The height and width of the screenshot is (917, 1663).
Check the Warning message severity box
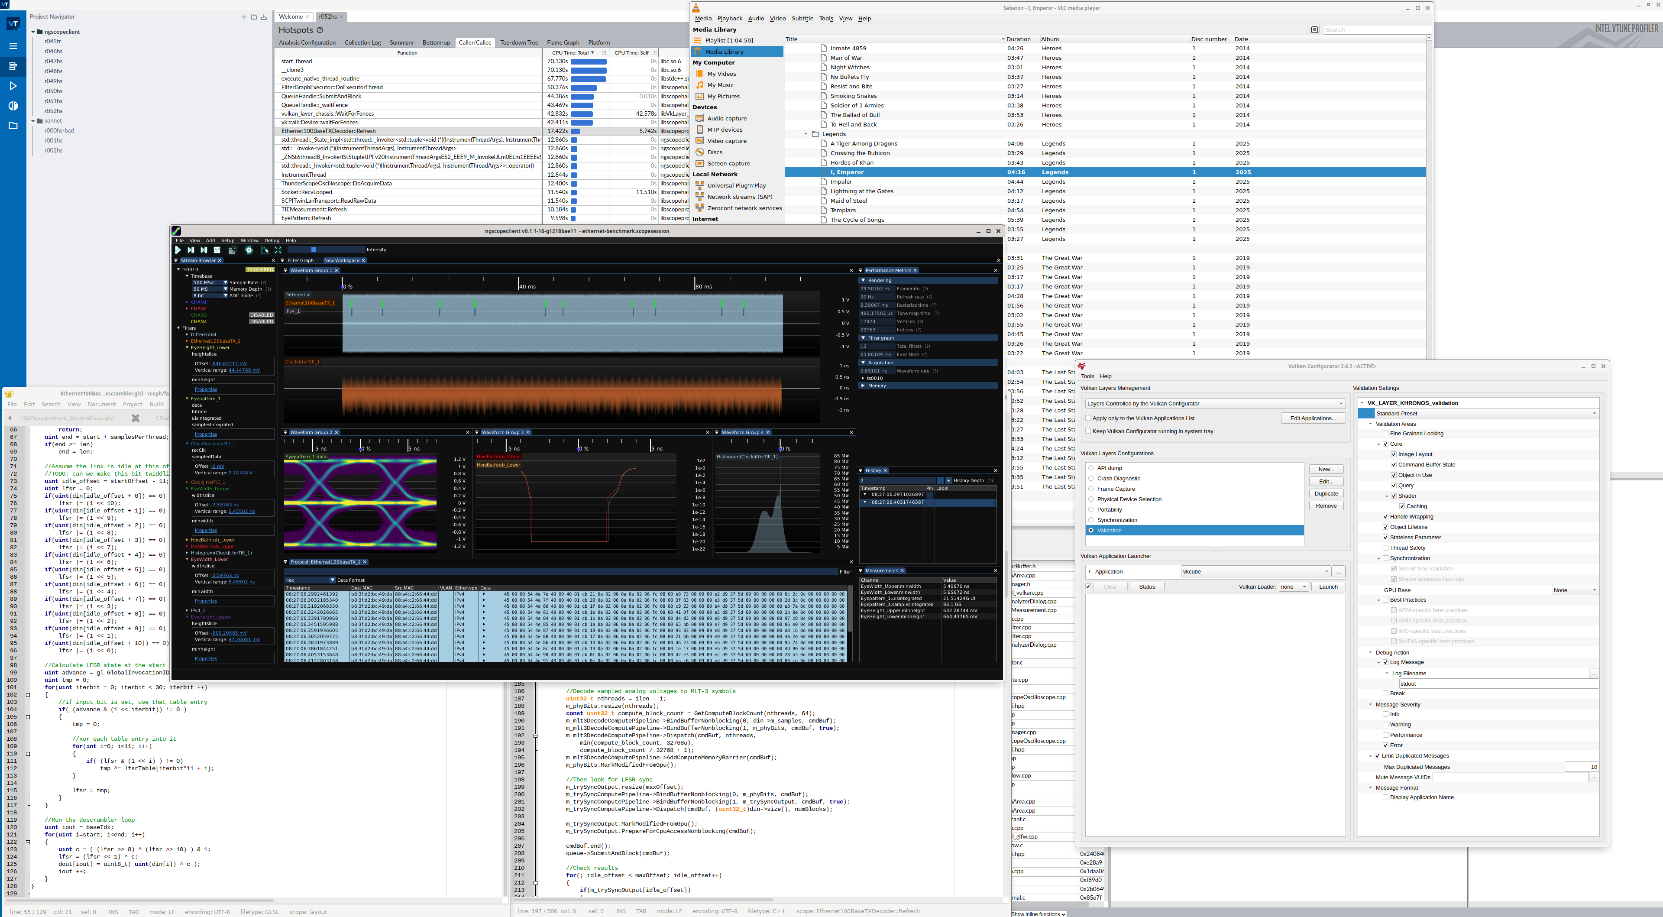point(1385,725)
